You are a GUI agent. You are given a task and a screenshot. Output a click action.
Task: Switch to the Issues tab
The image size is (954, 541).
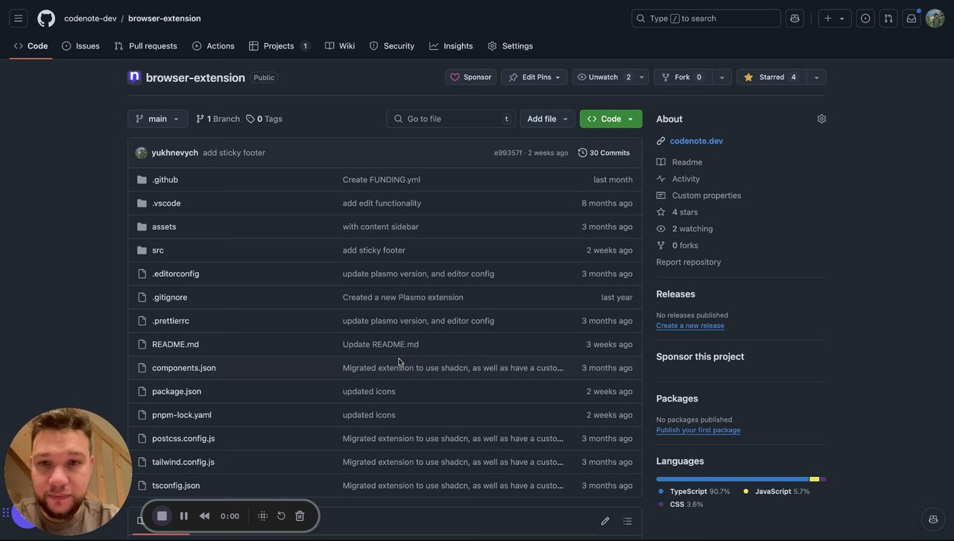[80, 46]
